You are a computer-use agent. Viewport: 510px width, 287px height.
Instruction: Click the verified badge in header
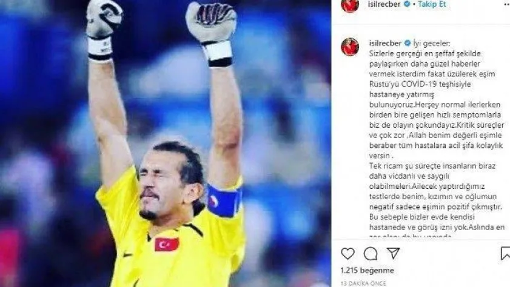tap(406, 4)
